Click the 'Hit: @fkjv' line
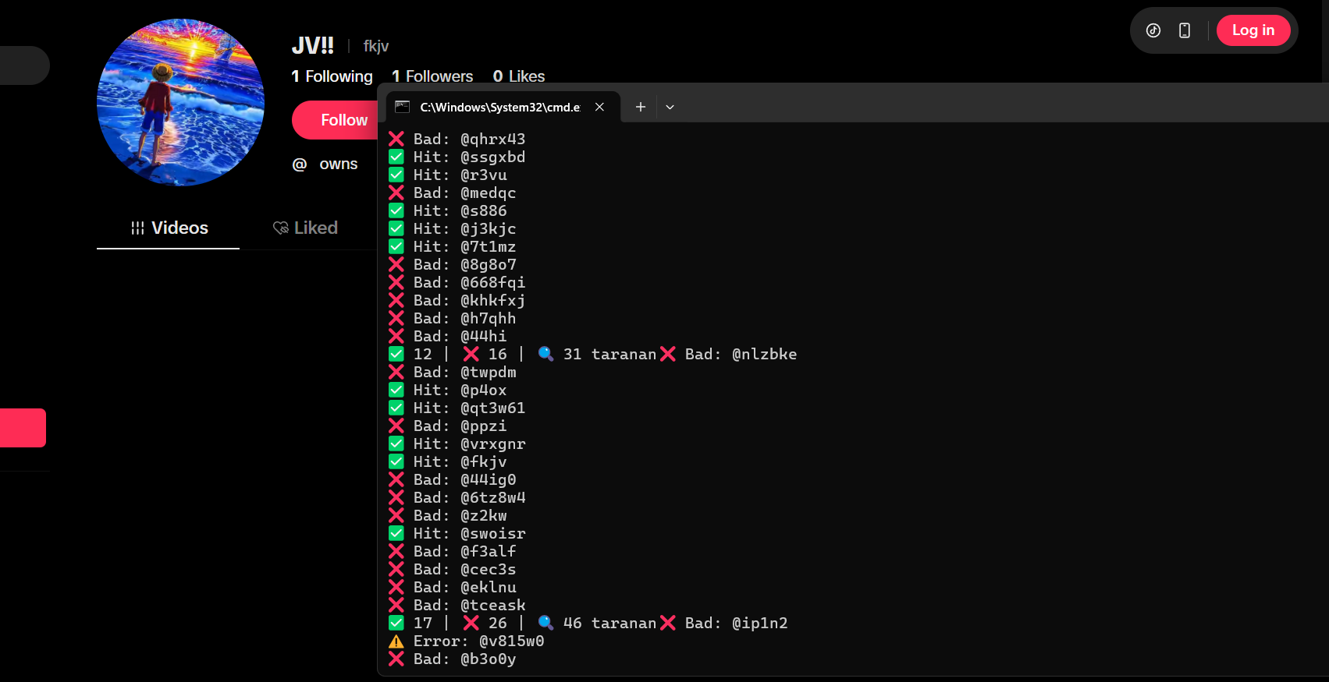The width and height of the screenshot is (1329, 682). click(x=448, y=461)
